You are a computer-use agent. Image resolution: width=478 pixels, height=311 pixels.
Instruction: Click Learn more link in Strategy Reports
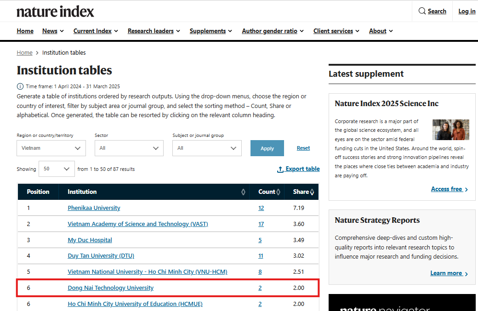pos(449,273)
